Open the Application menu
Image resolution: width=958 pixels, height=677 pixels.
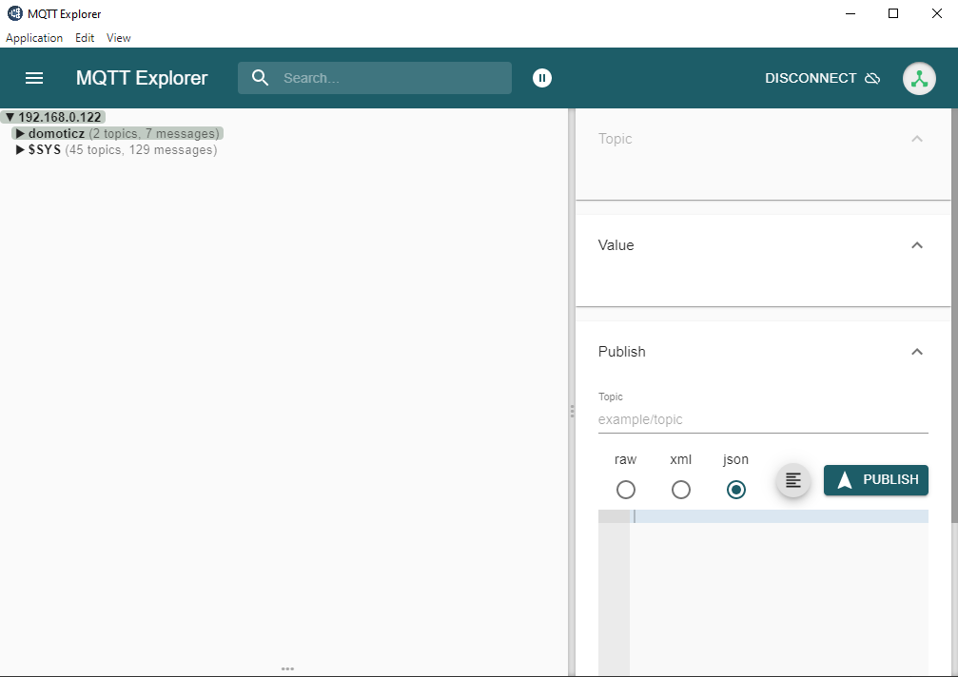34,38
